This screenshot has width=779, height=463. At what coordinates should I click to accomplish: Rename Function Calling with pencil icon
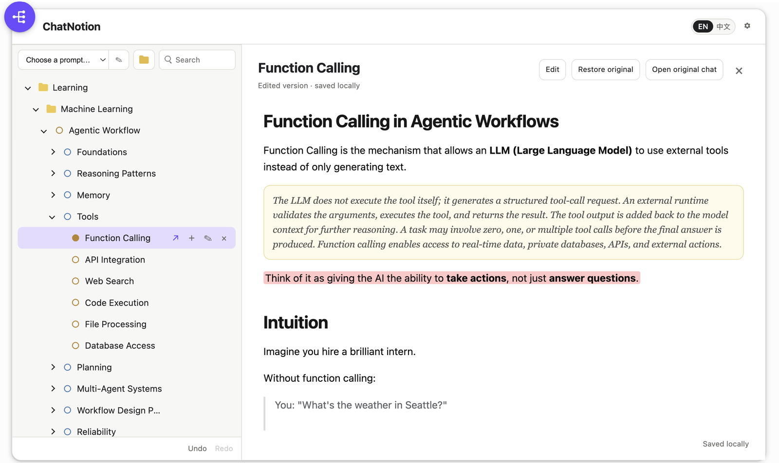pos(208,238)
